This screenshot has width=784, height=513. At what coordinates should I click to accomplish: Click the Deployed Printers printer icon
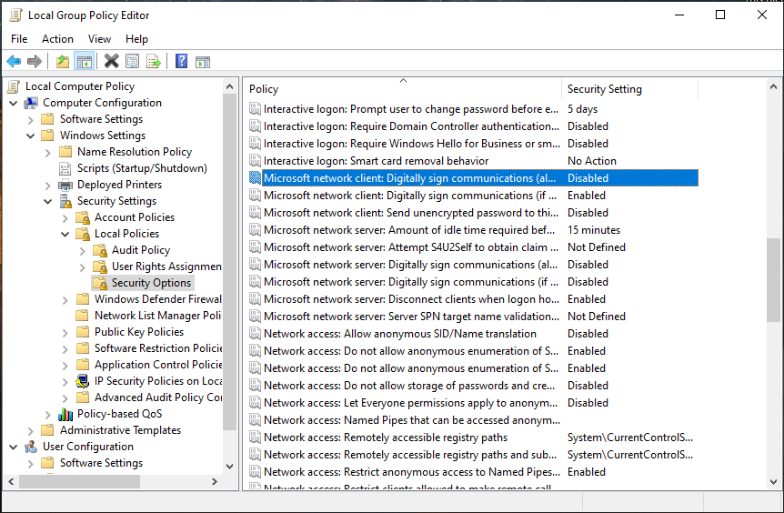point(65,185)
